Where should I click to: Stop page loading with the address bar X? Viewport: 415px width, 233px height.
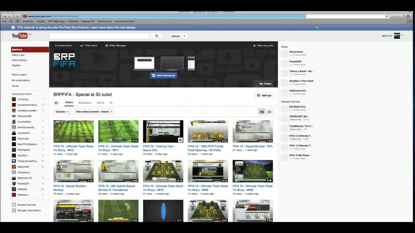tap(387, 16)
